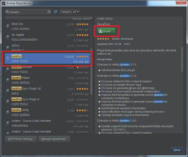Click the Javadoc Utility star rating

(x=83, y=110)
